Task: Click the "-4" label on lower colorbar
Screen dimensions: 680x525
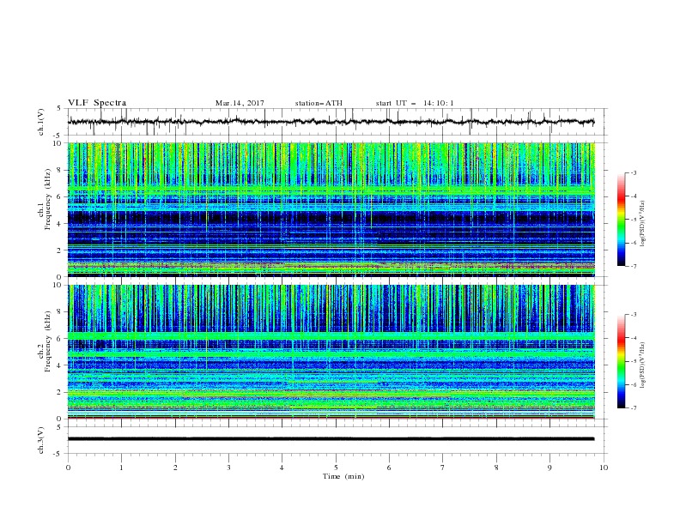Action: [x=634, y=338]
